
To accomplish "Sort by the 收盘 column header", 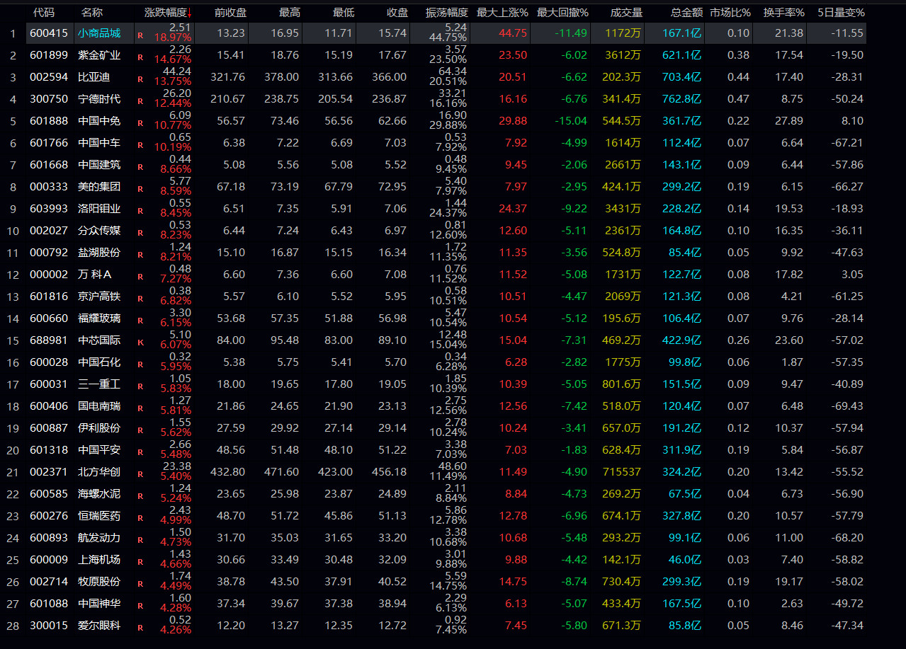I will point(397,13).
